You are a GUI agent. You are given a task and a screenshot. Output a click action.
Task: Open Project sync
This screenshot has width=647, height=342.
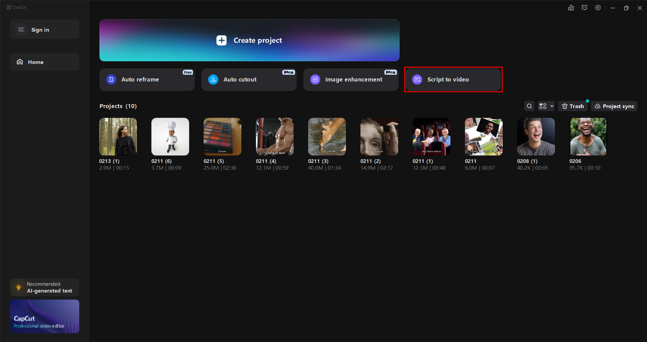click(614, 106)
